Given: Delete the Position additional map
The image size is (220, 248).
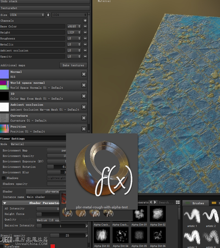Looking at the screenshot, I should (84, 129).
